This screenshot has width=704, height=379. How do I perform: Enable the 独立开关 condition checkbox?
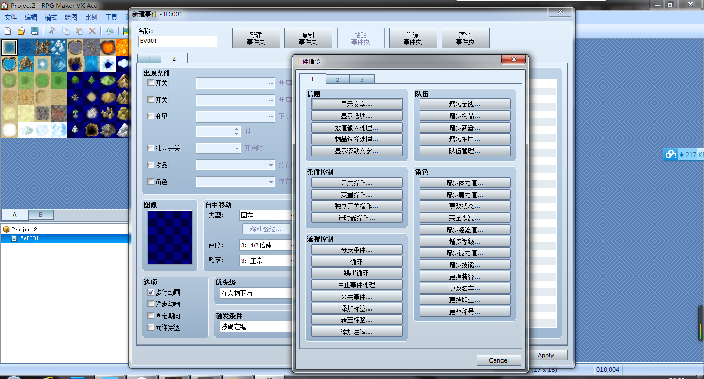[150, 148]
